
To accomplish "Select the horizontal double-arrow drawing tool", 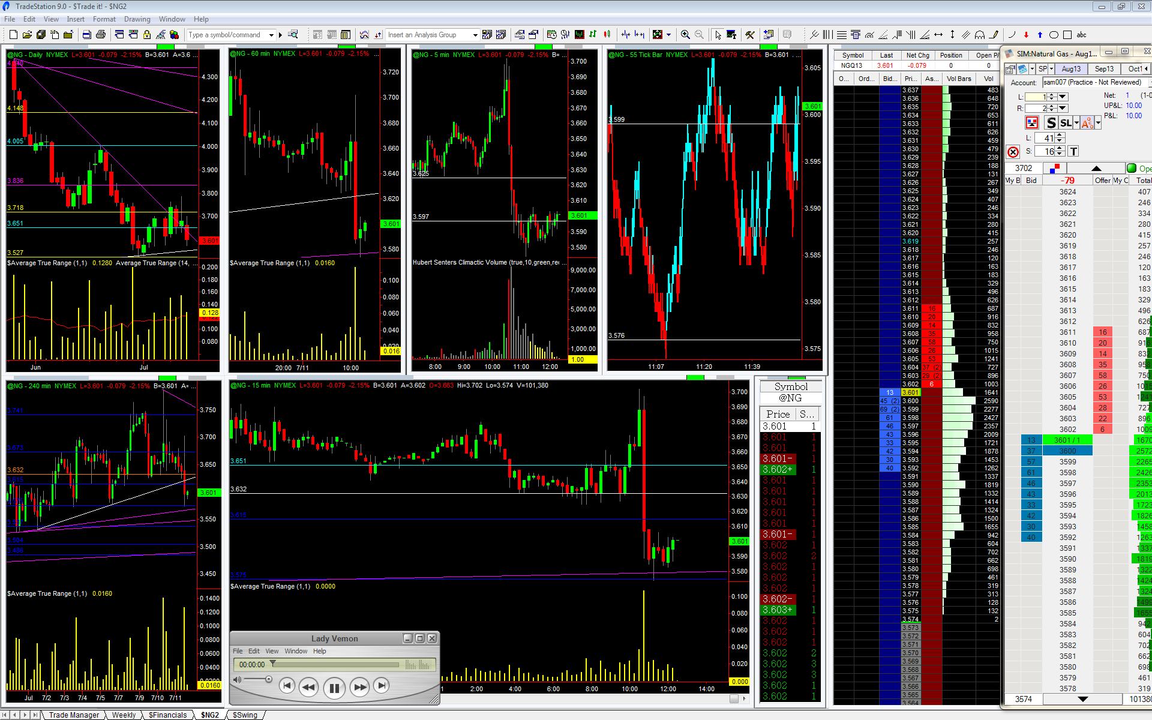I will 938,35.
